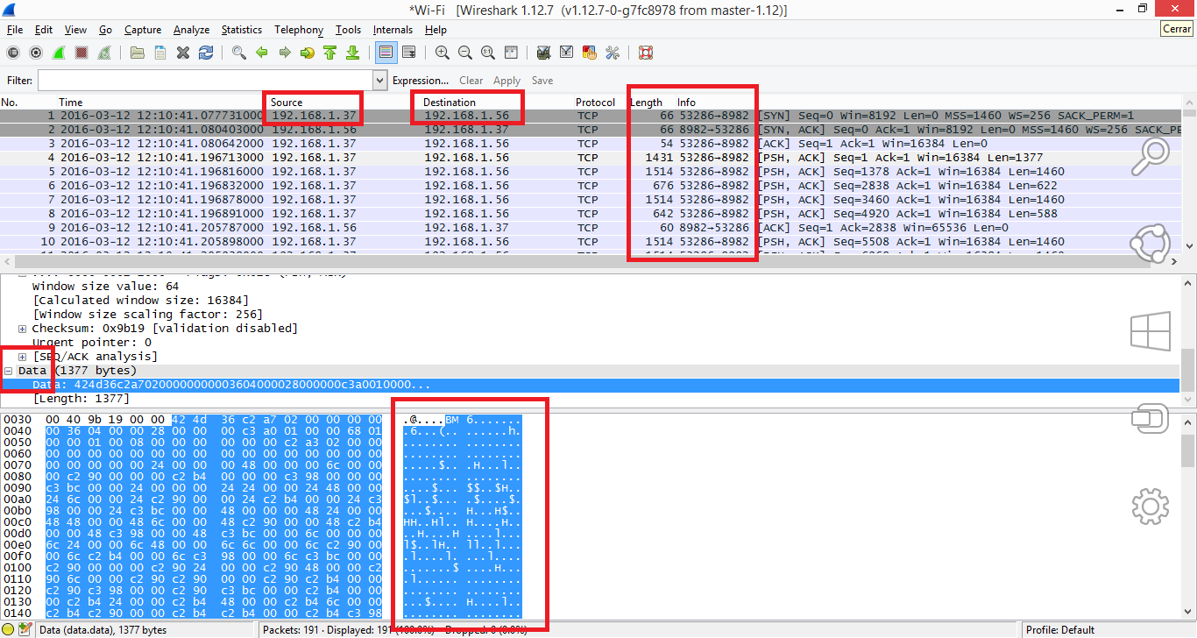
Task: Reload the capture file
Action: coord(206,53)
